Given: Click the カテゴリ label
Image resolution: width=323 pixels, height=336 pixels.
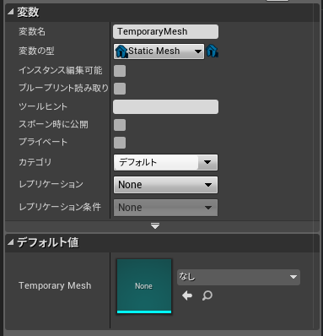Looking at the screenshot, I should pos(35,162).
